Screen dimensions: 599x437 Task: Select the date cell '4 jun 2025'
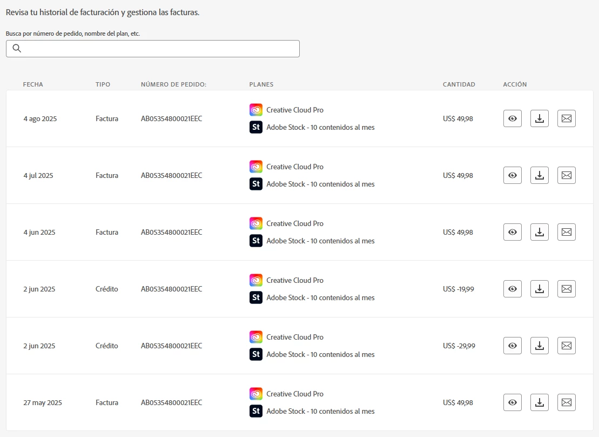(x=39, y=232)
